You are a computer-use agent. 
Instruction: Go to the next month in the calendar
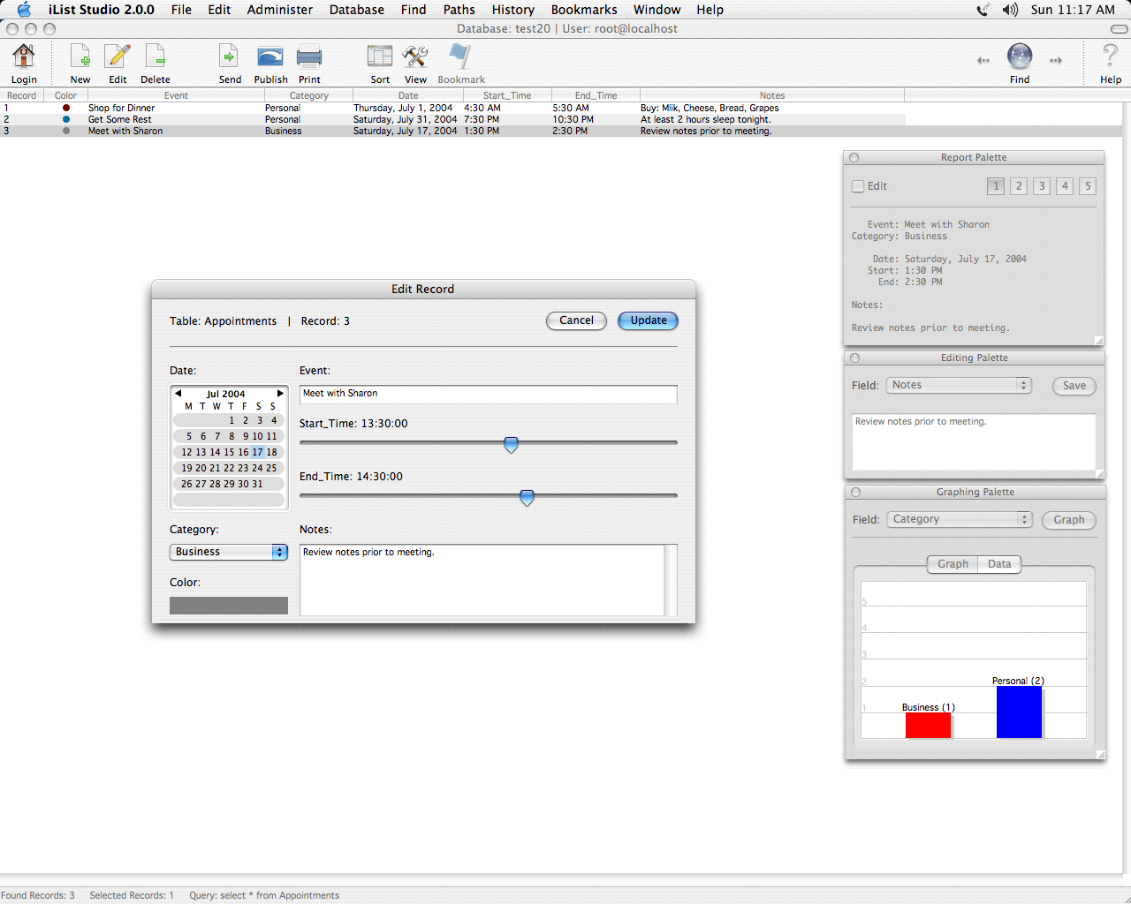click(280, 394)
